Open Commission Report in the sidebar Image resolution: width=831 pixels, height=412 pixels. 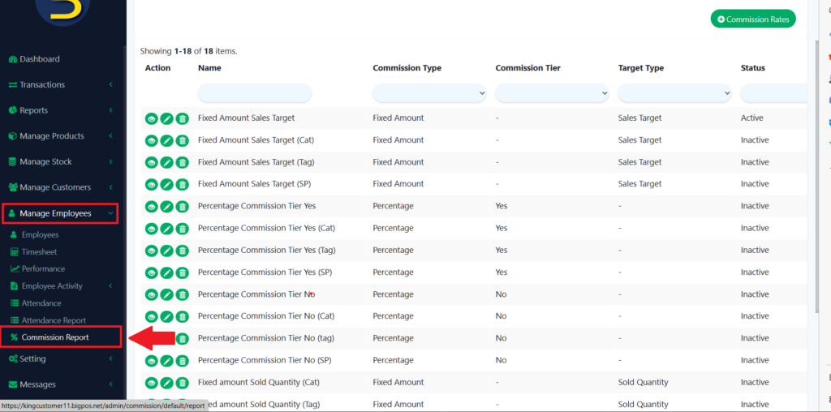[55, 337]
